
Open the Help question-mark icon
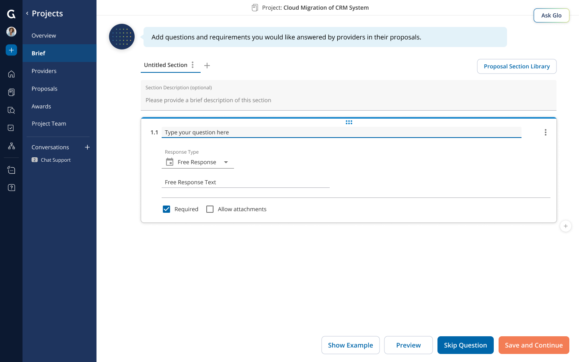[x=11, y=187]
